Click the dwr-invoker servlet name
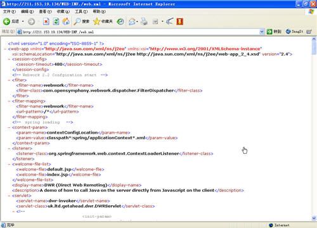 62,201
